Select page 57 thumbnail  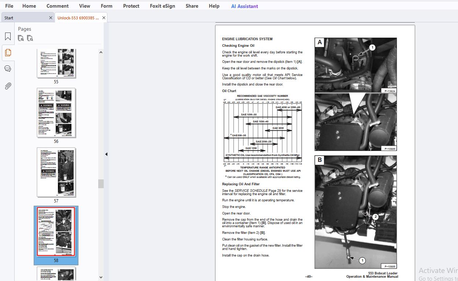click(x=56, y=172)
